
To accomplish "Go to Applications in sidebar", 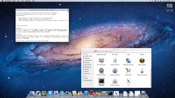I will tap(87, 60).
